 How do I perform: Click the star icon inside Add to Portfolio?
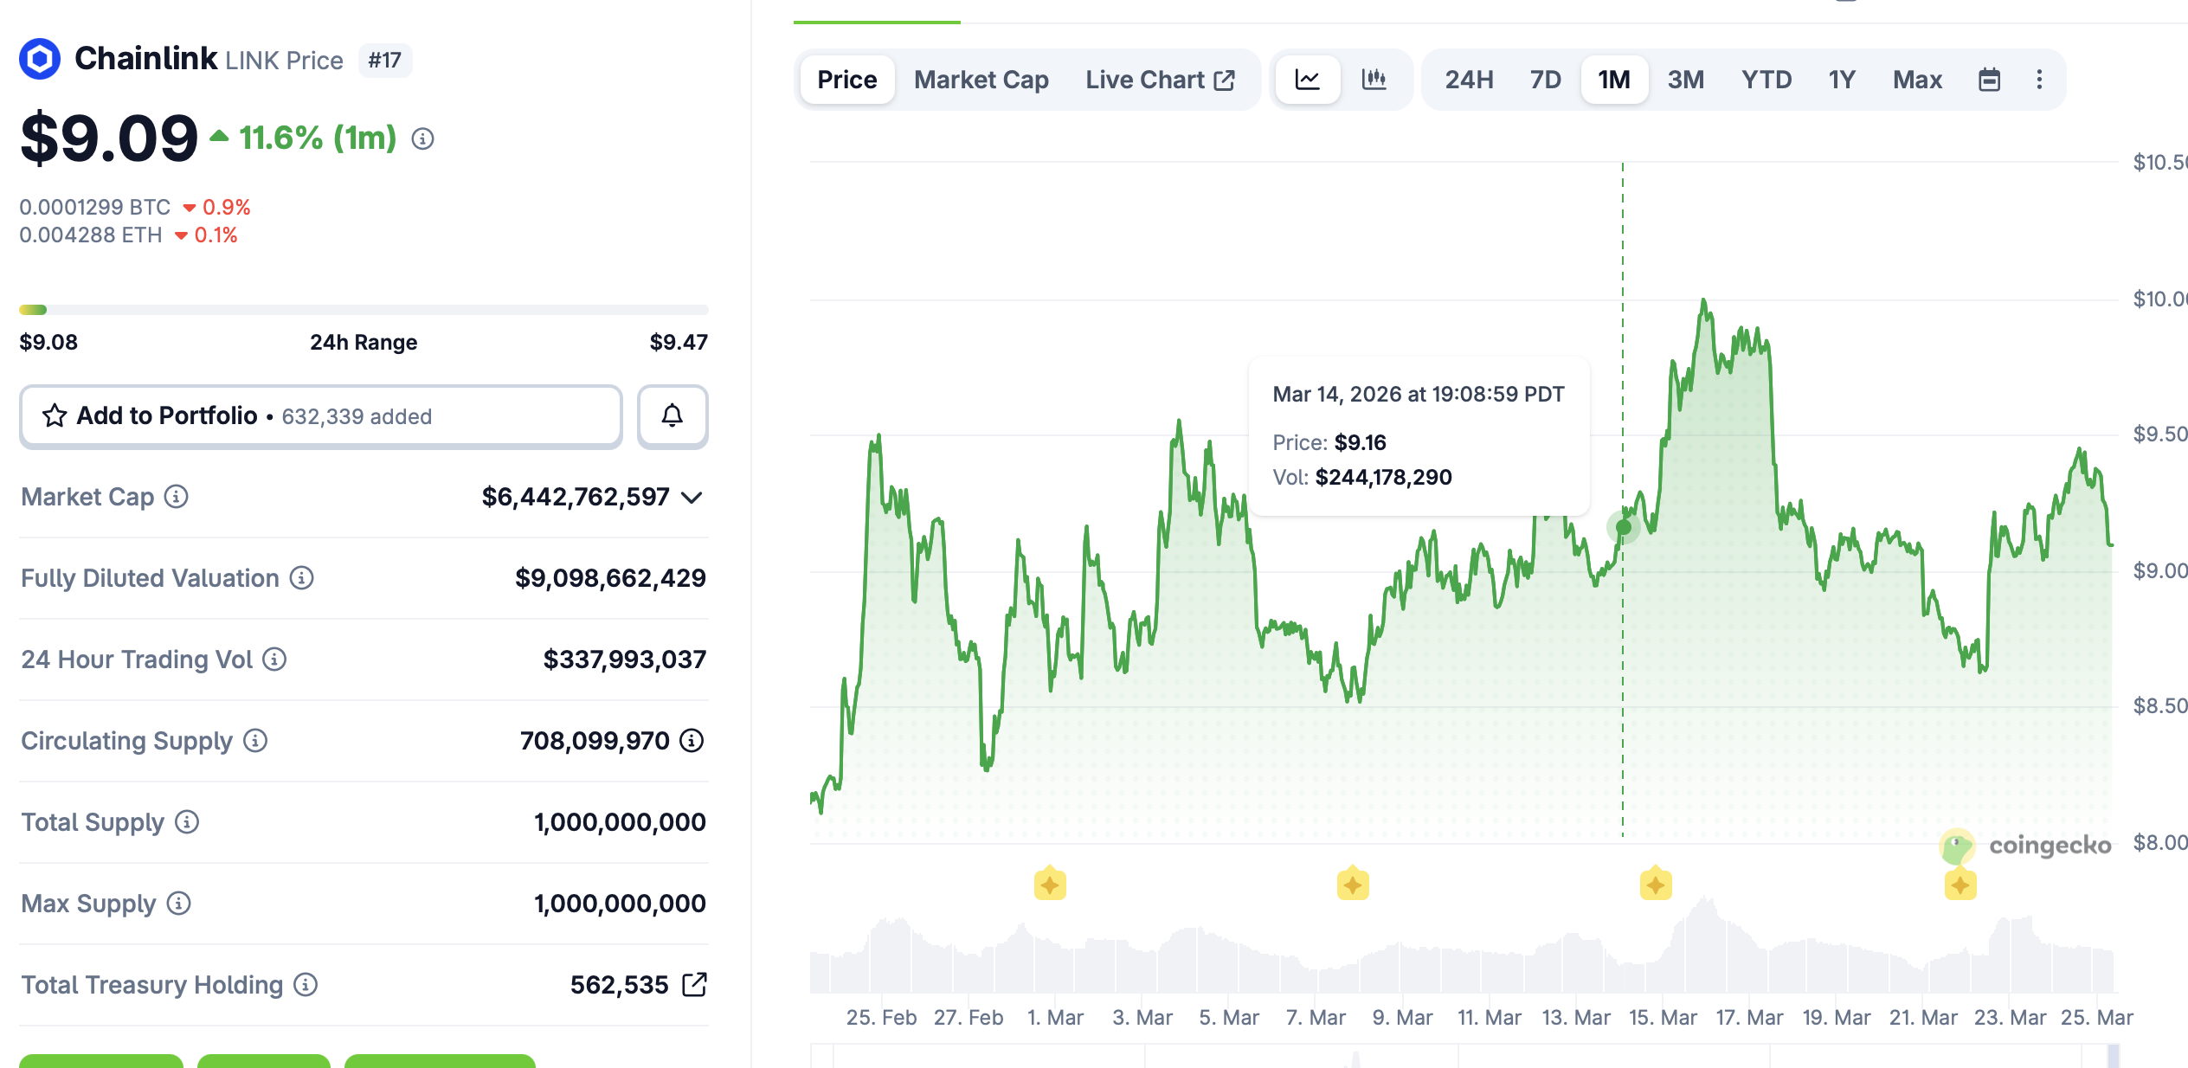[55, 416]
